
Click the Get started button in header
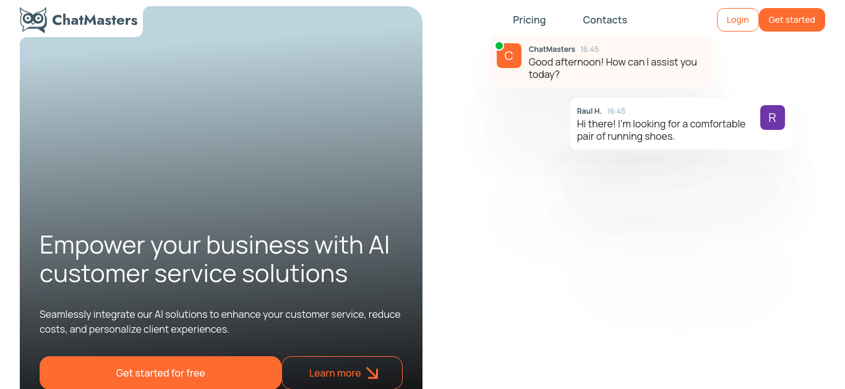792,20
